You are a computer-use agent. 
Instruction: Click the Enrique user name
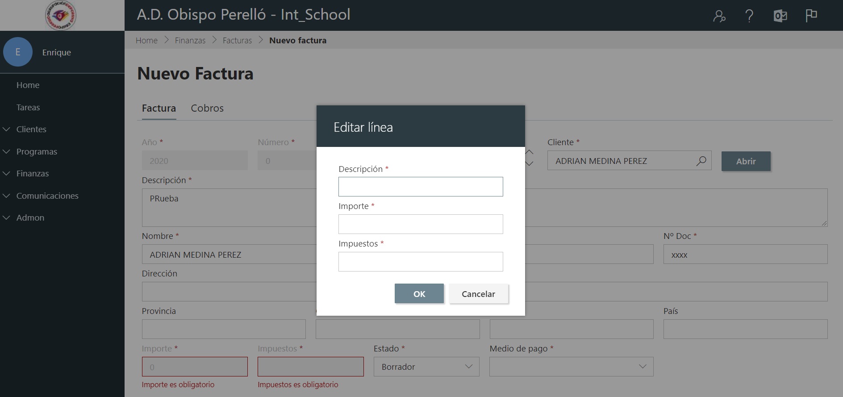pyautogui.click(x=57, y=52)
